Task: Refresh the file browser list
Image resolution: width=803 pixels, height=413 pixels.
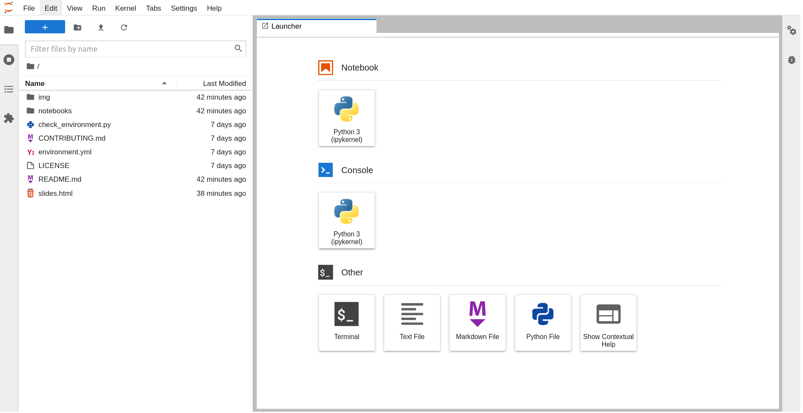Action: [x=124, y=27]
